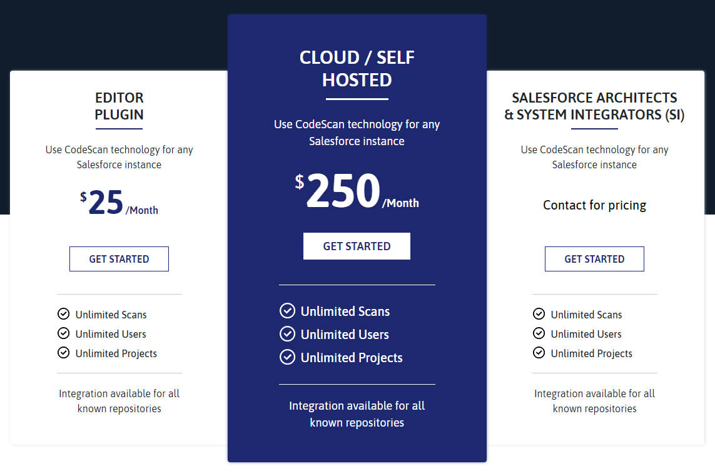The height and width of the screenshot is (476, 715).
Task: Select the Editor Plugin heading
Action: coord(119,106)
